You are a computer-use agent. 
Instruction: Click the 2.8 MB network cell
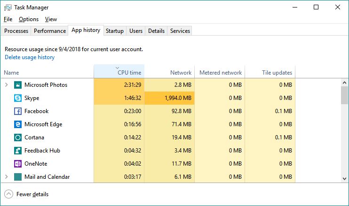pos(169,85)
